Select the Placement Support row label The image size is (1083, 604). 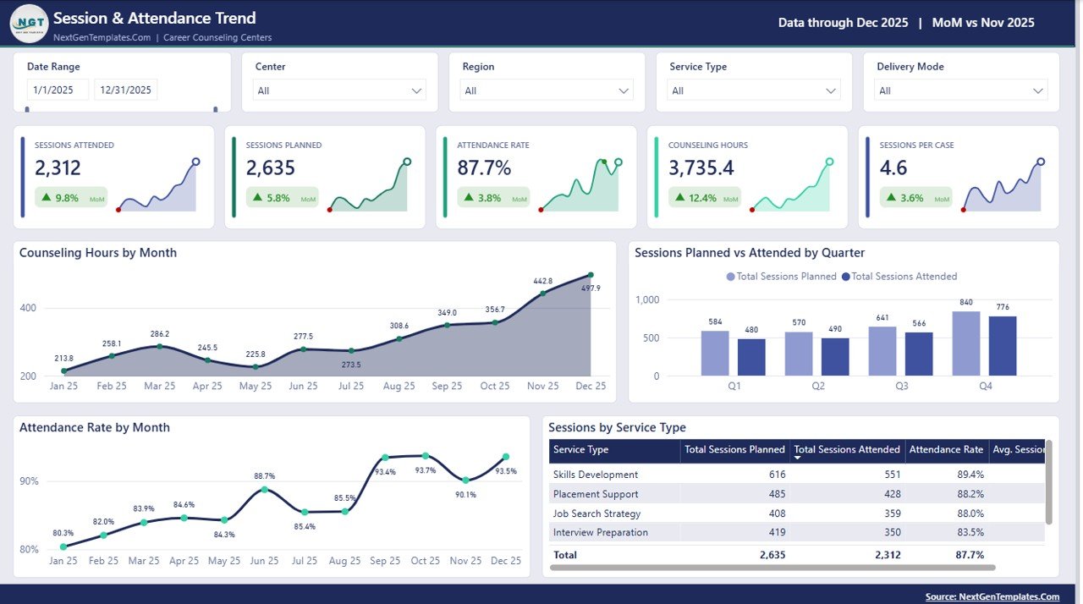tap(596, 494)
